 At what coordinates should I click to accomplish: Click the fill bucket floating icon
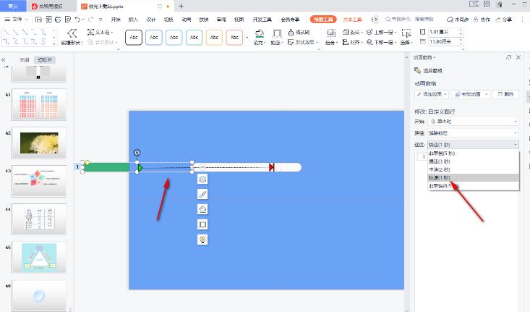[203, 209]
